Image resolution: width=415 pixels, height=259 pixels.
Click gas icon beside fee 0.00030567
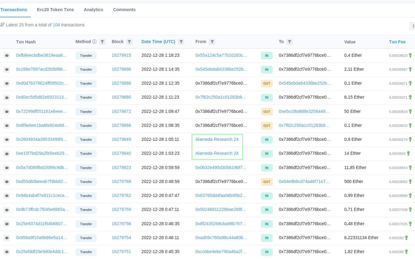[410, 69]
